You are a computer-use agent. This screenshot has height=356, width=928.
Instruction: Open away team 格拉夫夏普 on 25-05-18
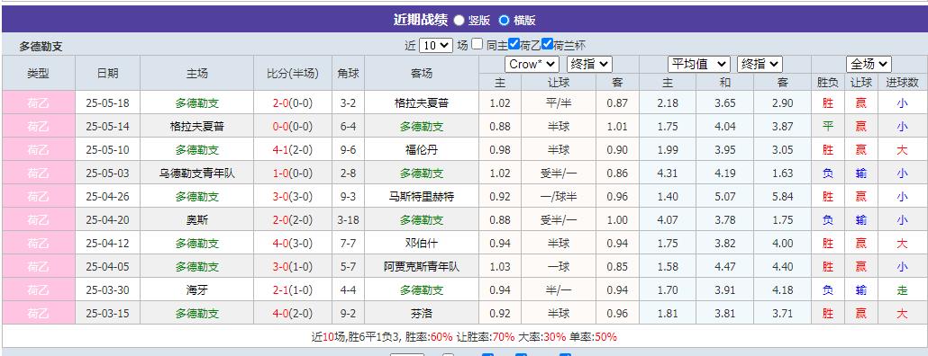(422, 103)
